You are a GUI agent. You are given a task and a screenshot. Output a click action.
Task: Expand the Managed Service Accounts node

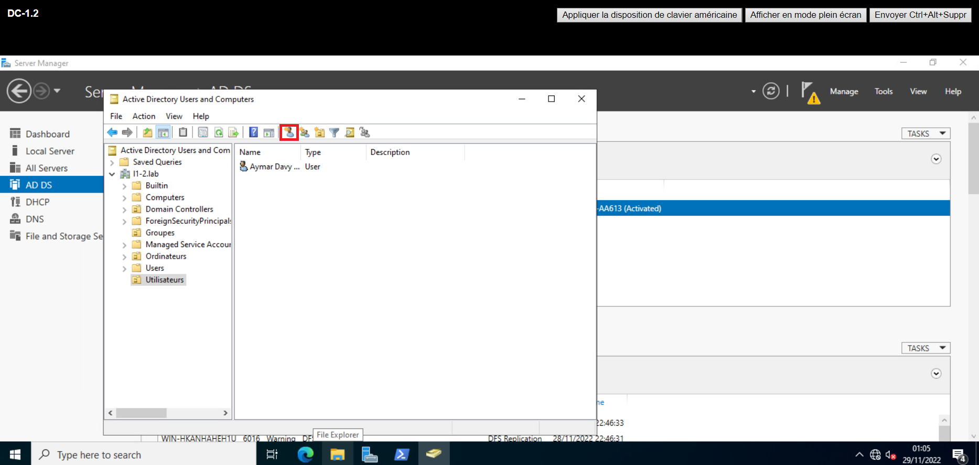(124, 245)
